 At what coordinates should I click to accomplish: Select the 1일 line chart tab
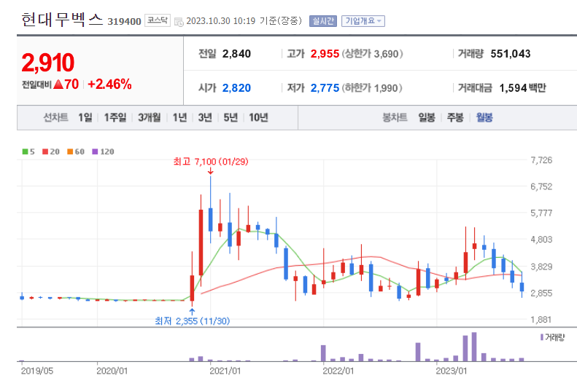(x=85, y=117)
